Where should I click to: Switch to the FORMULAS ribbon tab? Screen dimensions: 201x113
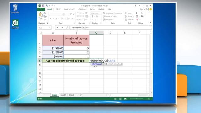82,9
